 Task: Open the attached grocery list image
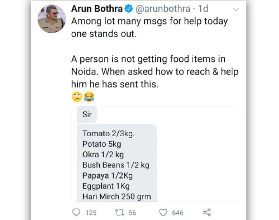click(156, 154)
